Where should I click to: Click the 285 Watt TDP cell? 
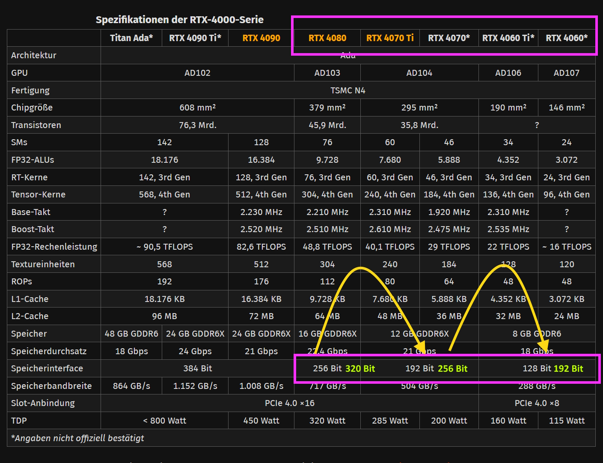(390, 421)
